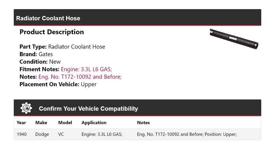Click the gear compatibility icon
Viewport: 275px width, 149px height.
pos(26,108)
